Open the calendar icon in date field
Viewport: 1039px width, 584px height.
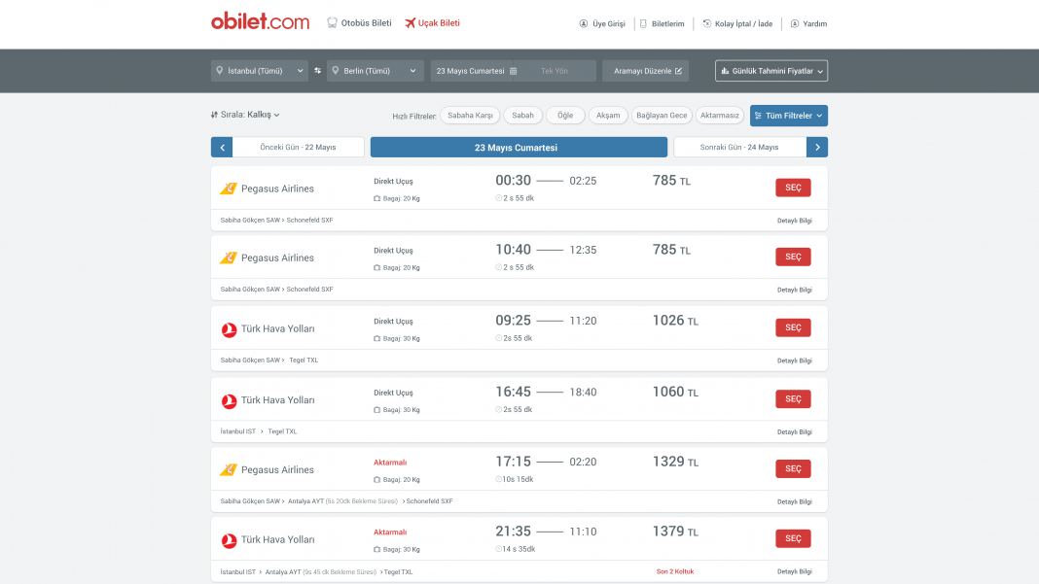click(513, 71)
